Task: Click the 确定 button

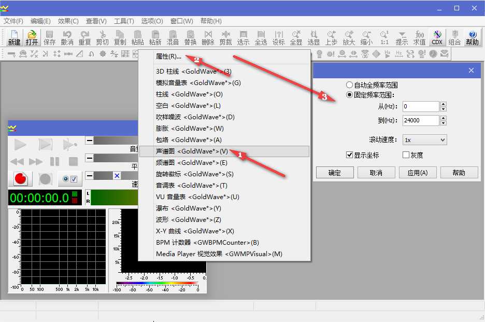Action: coord(335,173)
